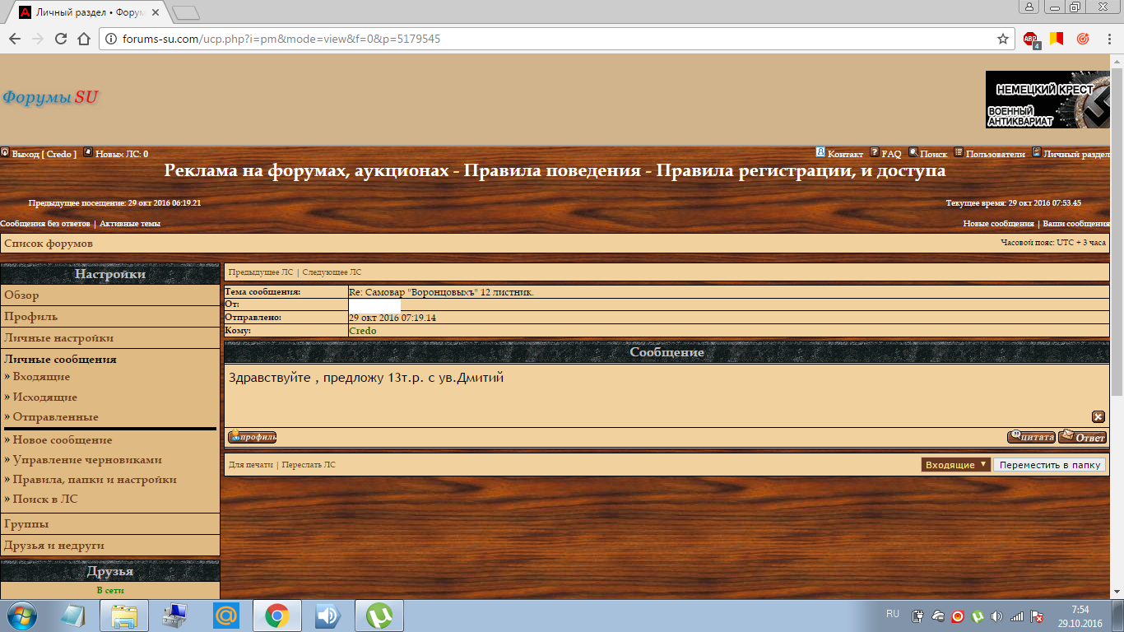Reload the page in Chrome
The height and width of the screenshot is (632, 1124).
pyautogui.click(x=60, y=39)
